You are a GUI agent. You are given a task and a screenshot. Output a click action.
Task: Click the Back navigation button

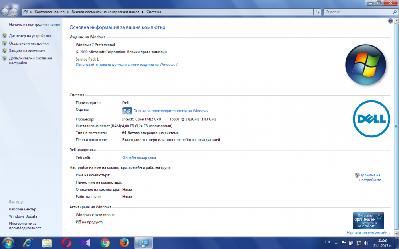click(x=5, y=12)
